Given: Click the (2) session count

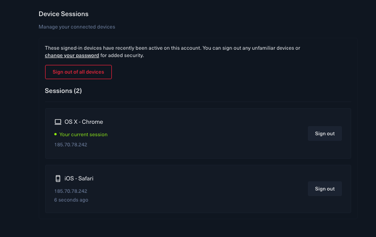Looking at the screenshot, I should coord(78,91).
